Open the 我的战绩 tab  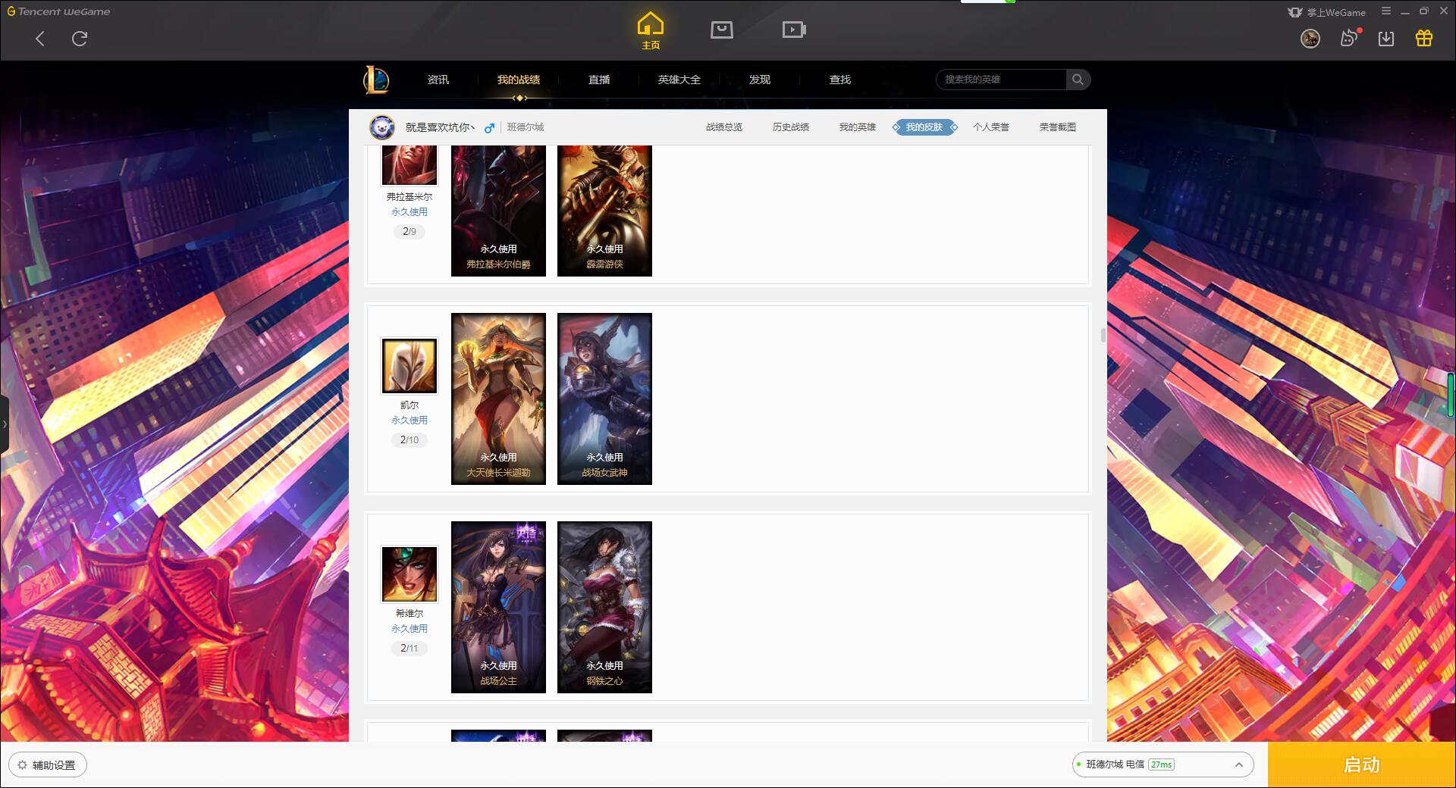[519, 80]
